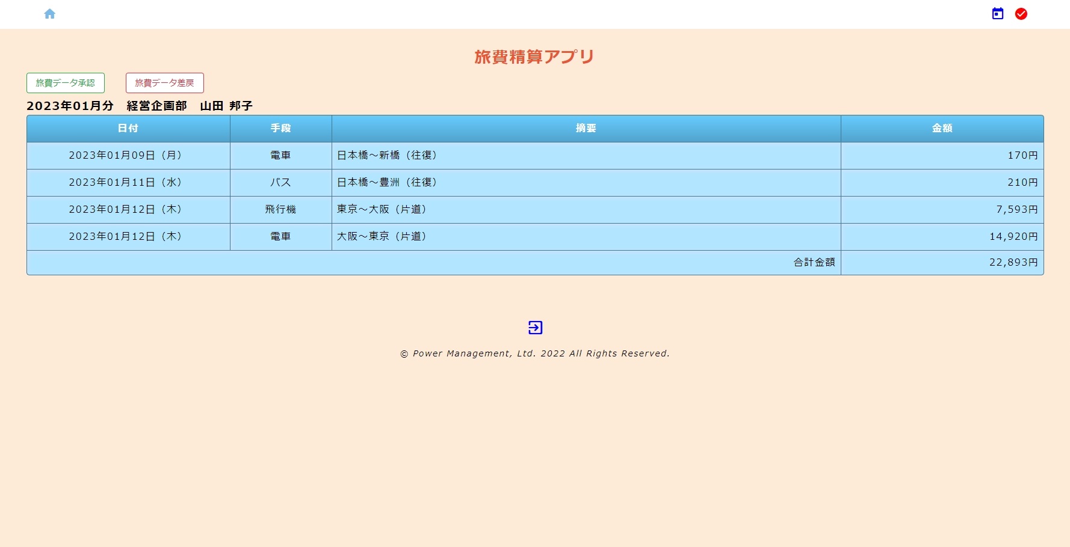Image resolution: width=1070 pixels, height=547 pixels.
Task: Click the red checkmark icon
Action: point(1021,14)
